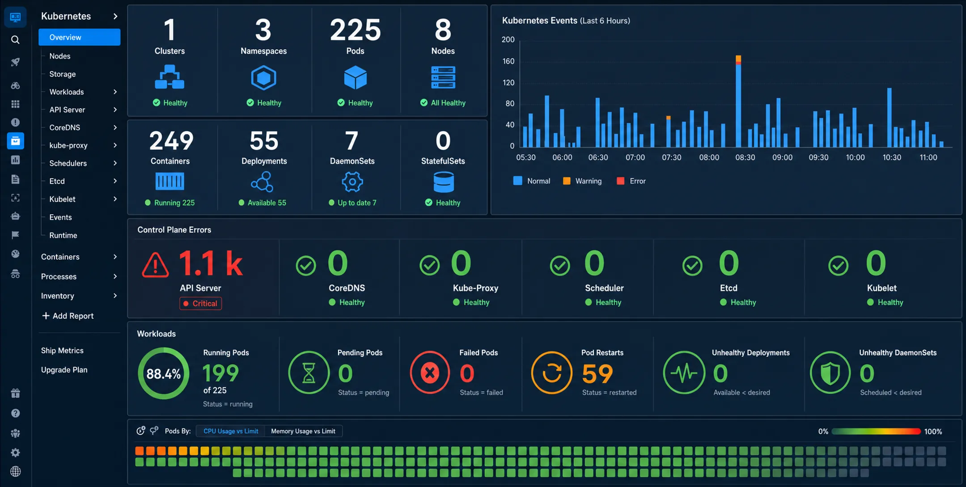The width and height of the screenshot is (966, 487).
Task: Open the robot icon in left rail
Action: click(x=15, y=216)
